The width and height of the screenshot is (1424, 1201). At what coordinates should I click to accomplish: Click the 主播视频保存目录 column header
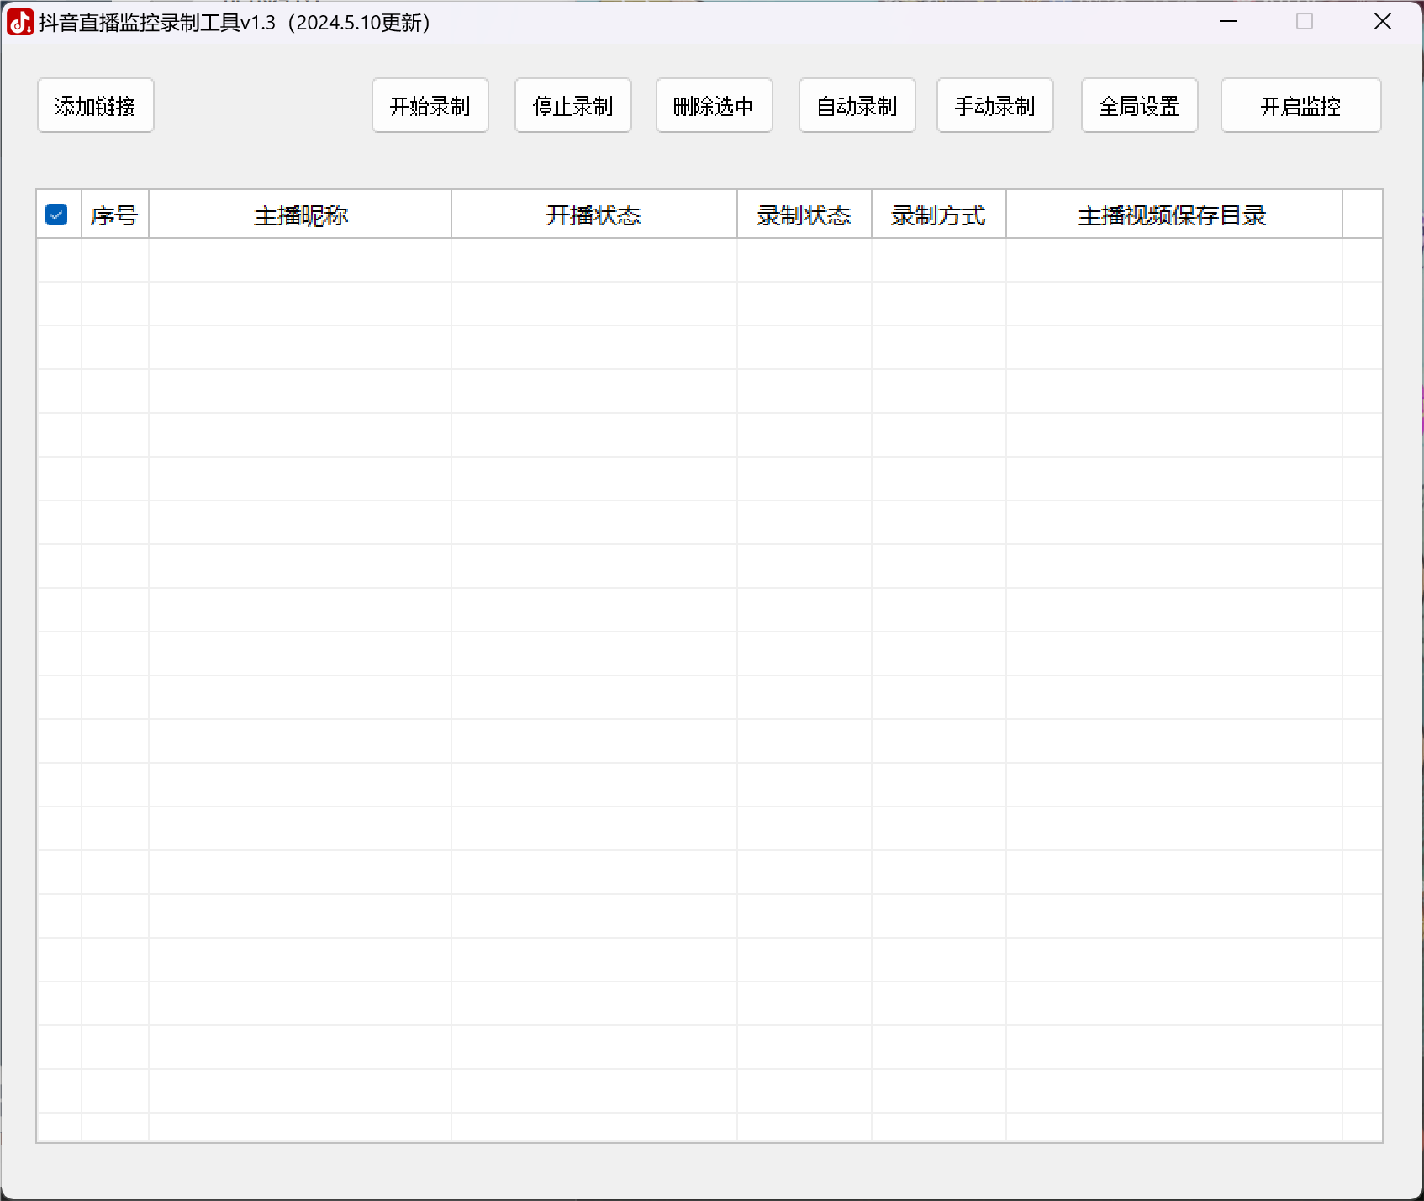[x=1173, y=215]
